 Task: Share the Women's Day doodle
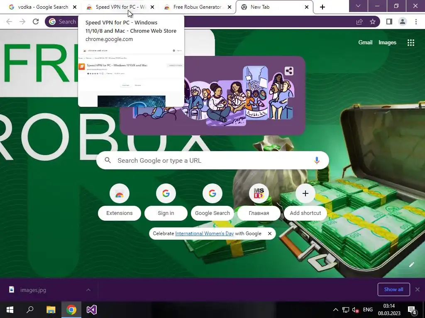pos(289,71)
